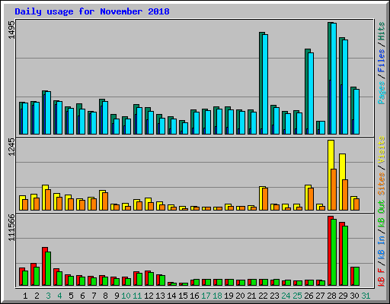
Task: Click the hits bar for day 27
Action: pos(318,128)
